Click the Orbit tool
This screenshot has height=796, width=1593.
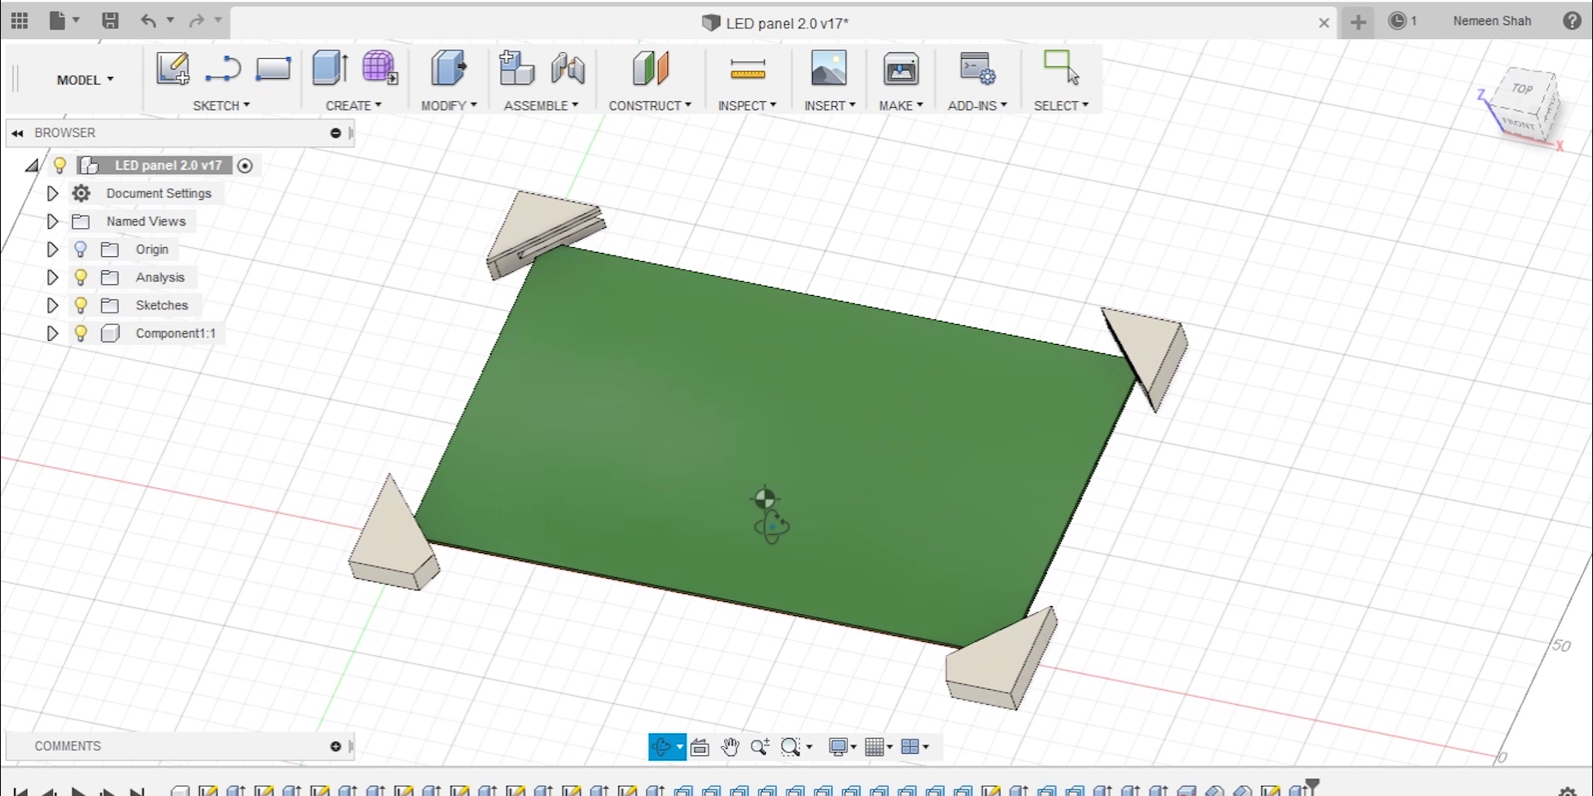[x=661, y=747]
